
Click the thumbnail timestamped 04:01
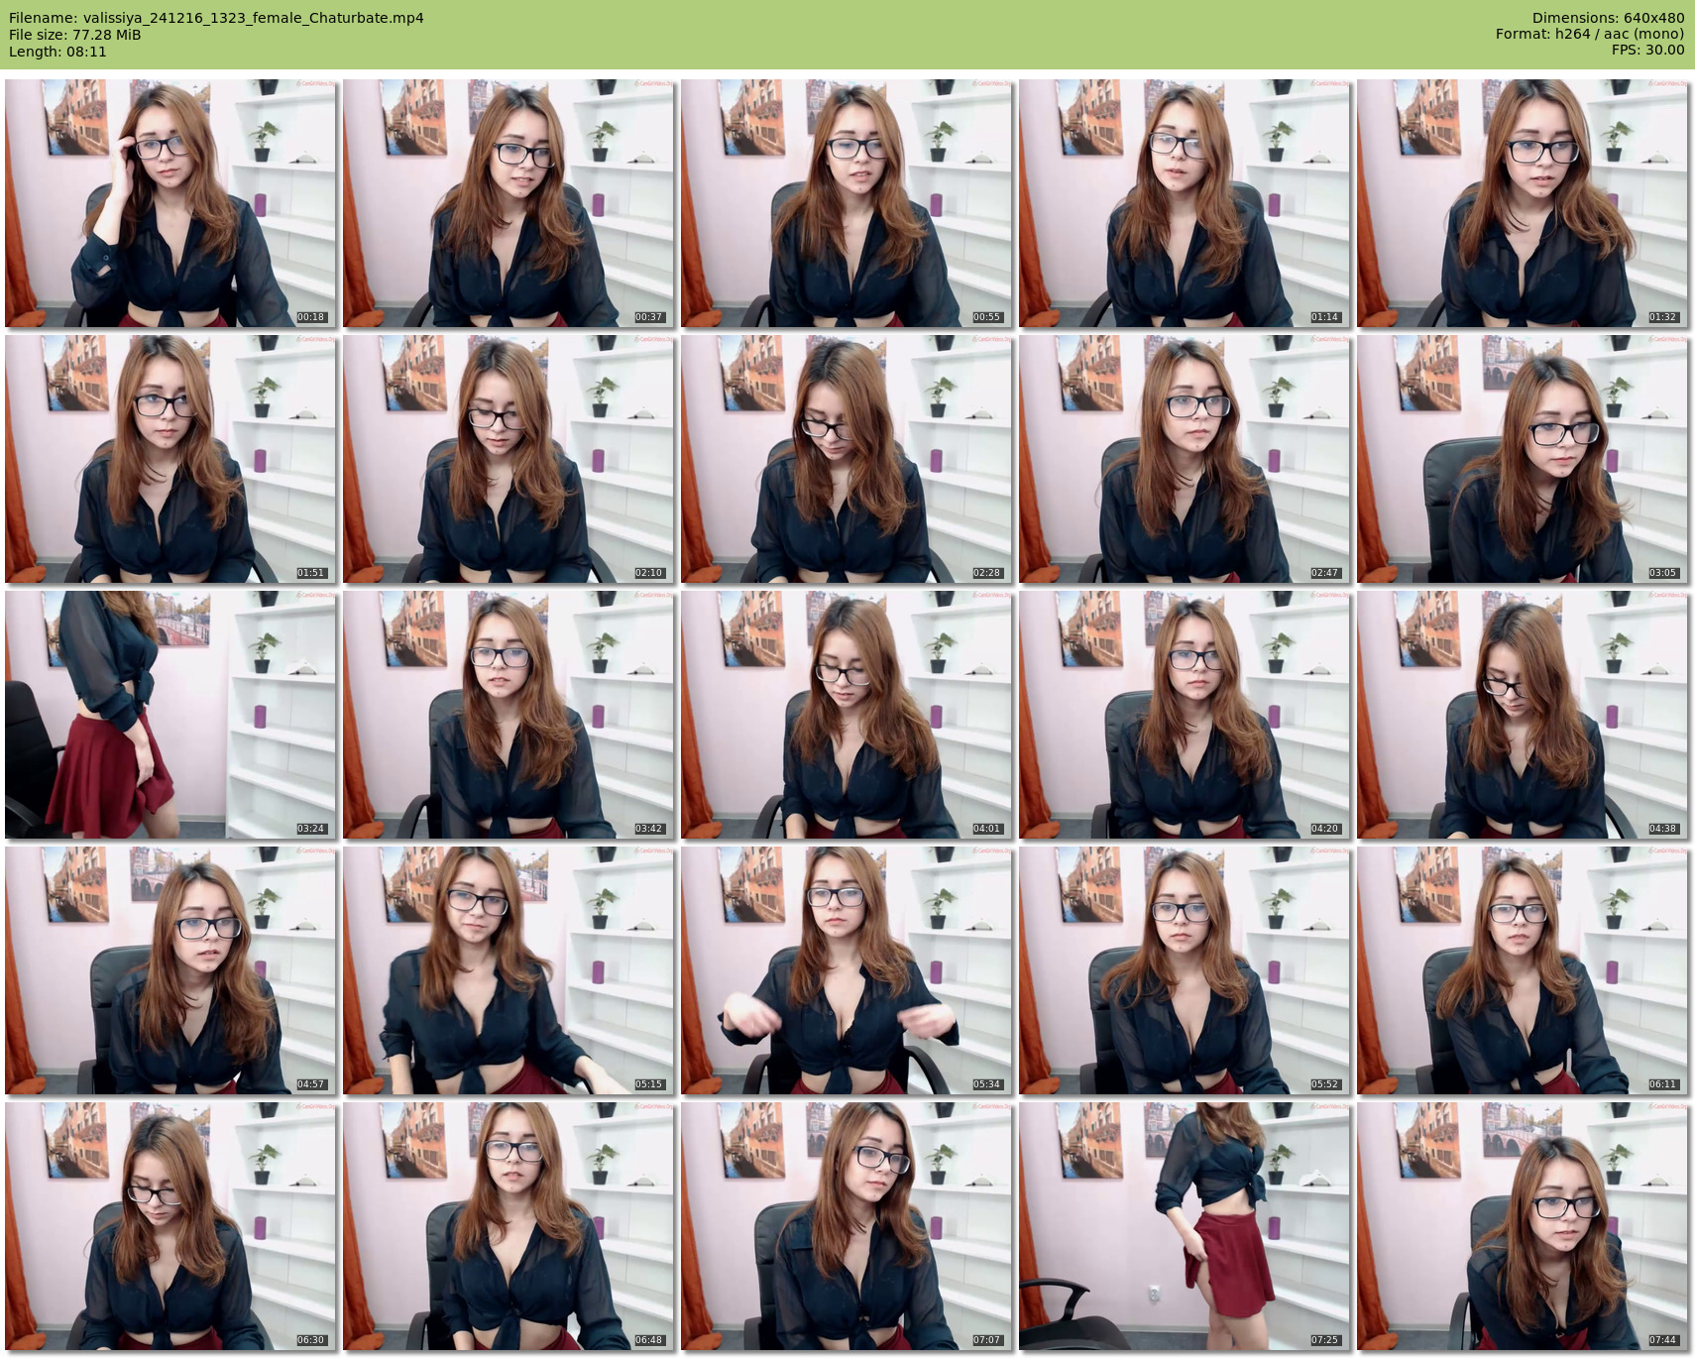coord(847,715)
